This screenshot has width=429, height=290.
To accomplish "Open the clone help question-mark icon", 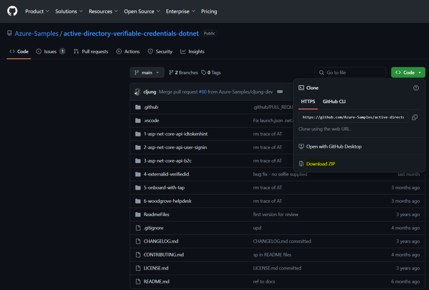I will point(416,88).
